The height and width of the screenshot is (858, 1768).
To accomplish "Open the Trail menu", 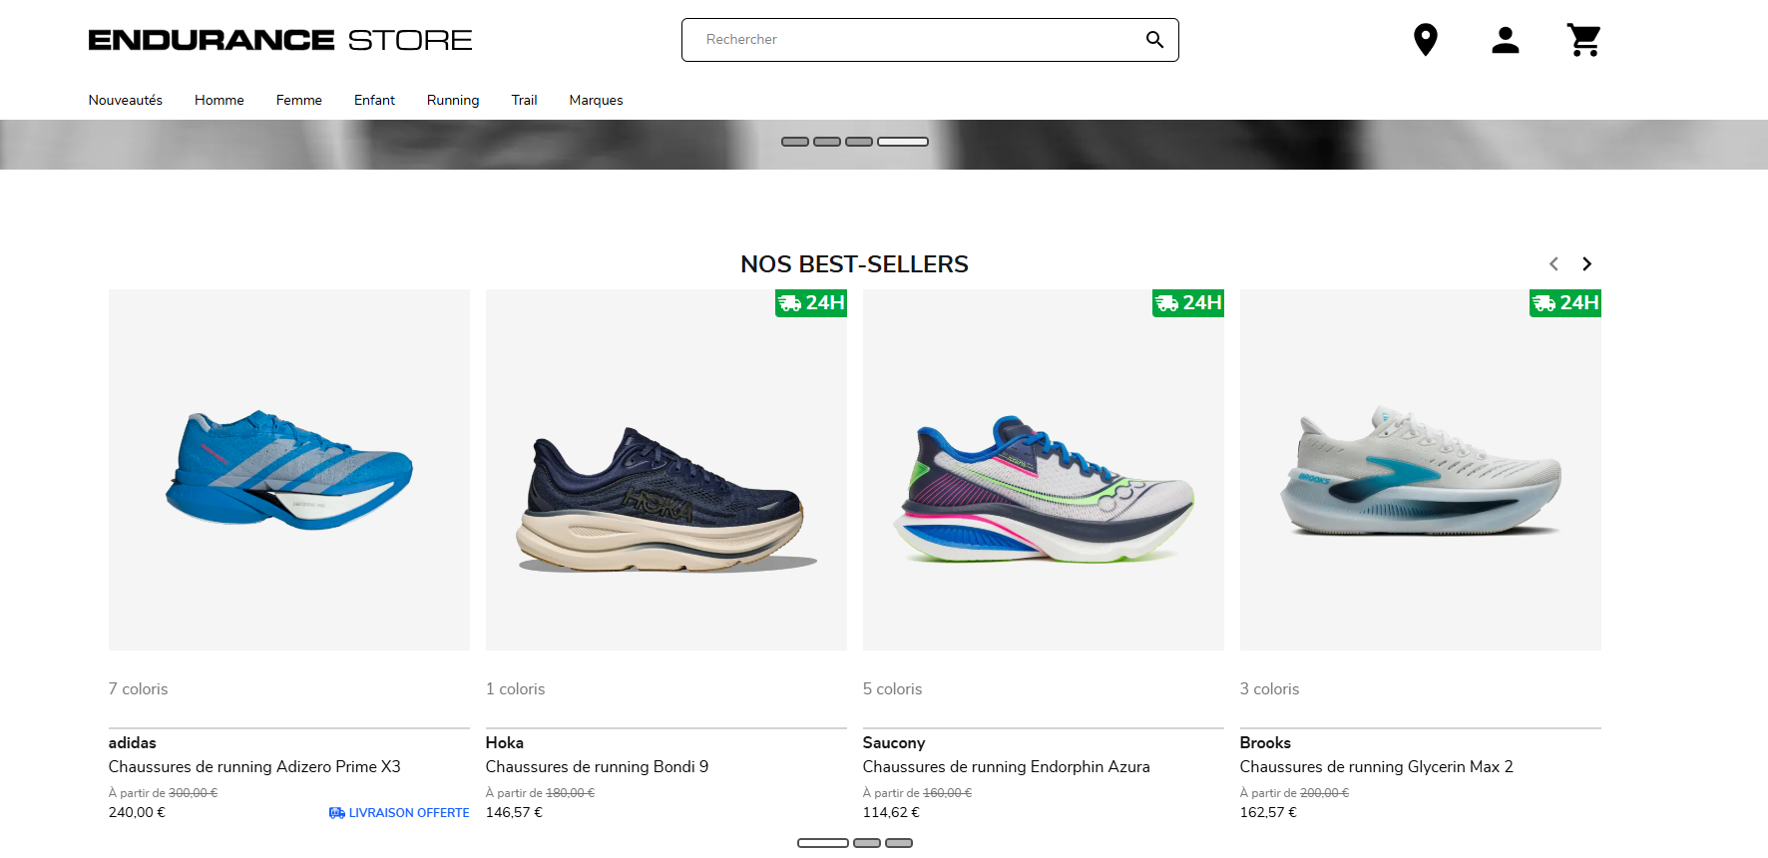I will pos(525,100).
